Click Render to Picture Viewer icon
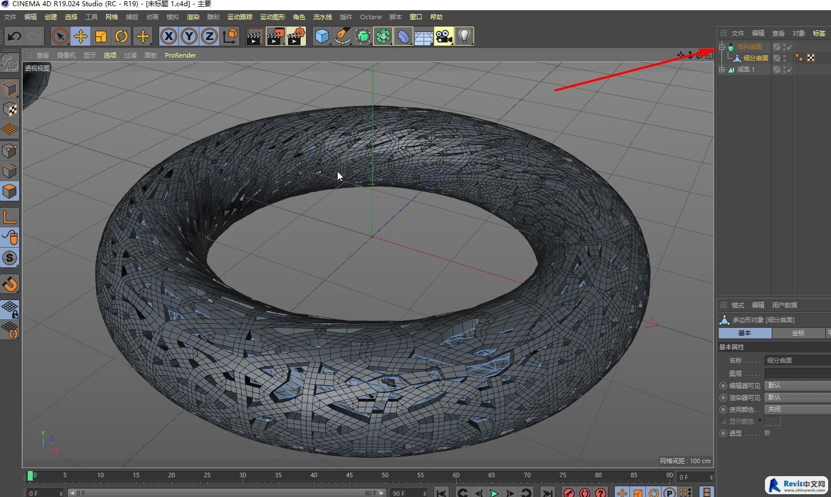 tap(275, 36)
